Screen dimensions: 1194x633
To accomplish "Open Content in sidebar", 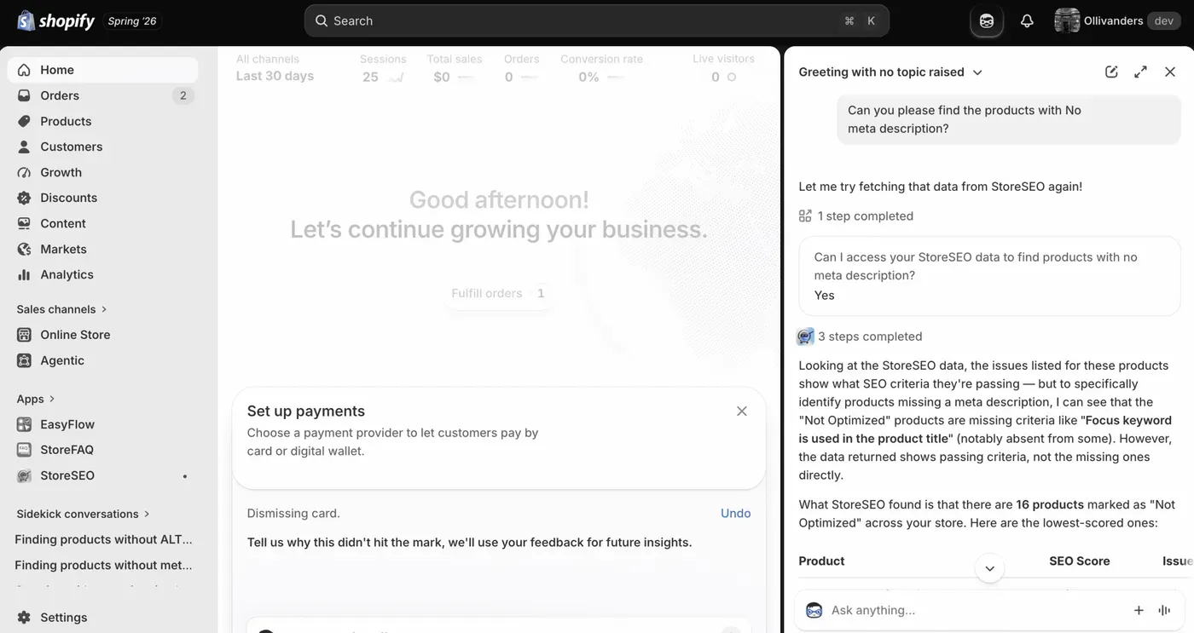I will pos(102,223).
